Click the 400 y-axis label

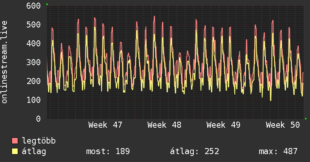(33, 43)
